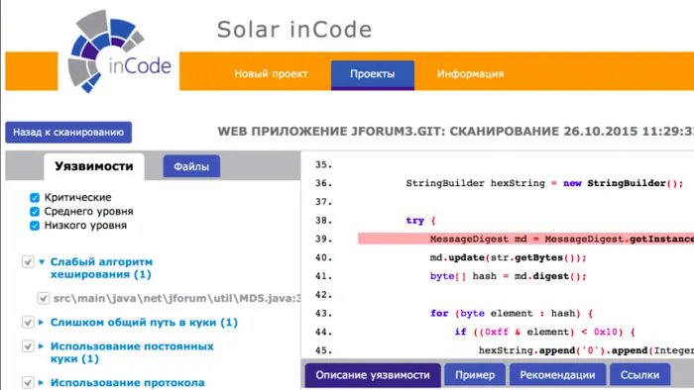Expand the Слишком общий путь в куки arrow
Viewport: 694px width, 390px height.
(x=42, y=323)
